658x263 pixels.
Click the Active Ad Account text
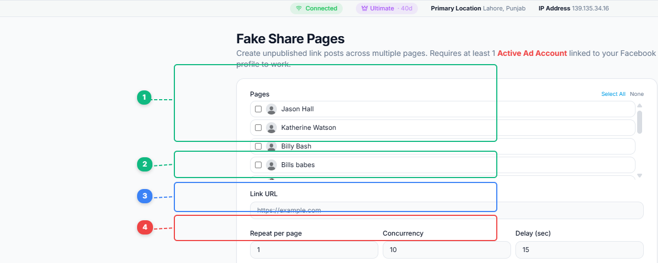tap(532, 53)
